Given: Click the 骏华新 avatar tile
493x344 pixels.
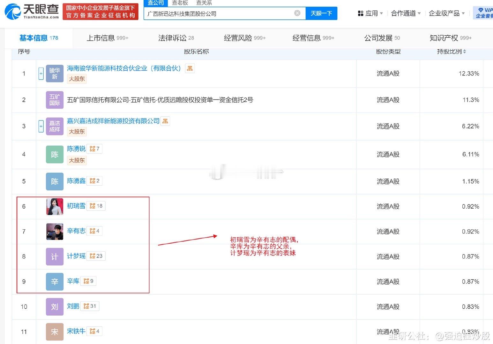Looking at the screenshot, I should [55, 74].
